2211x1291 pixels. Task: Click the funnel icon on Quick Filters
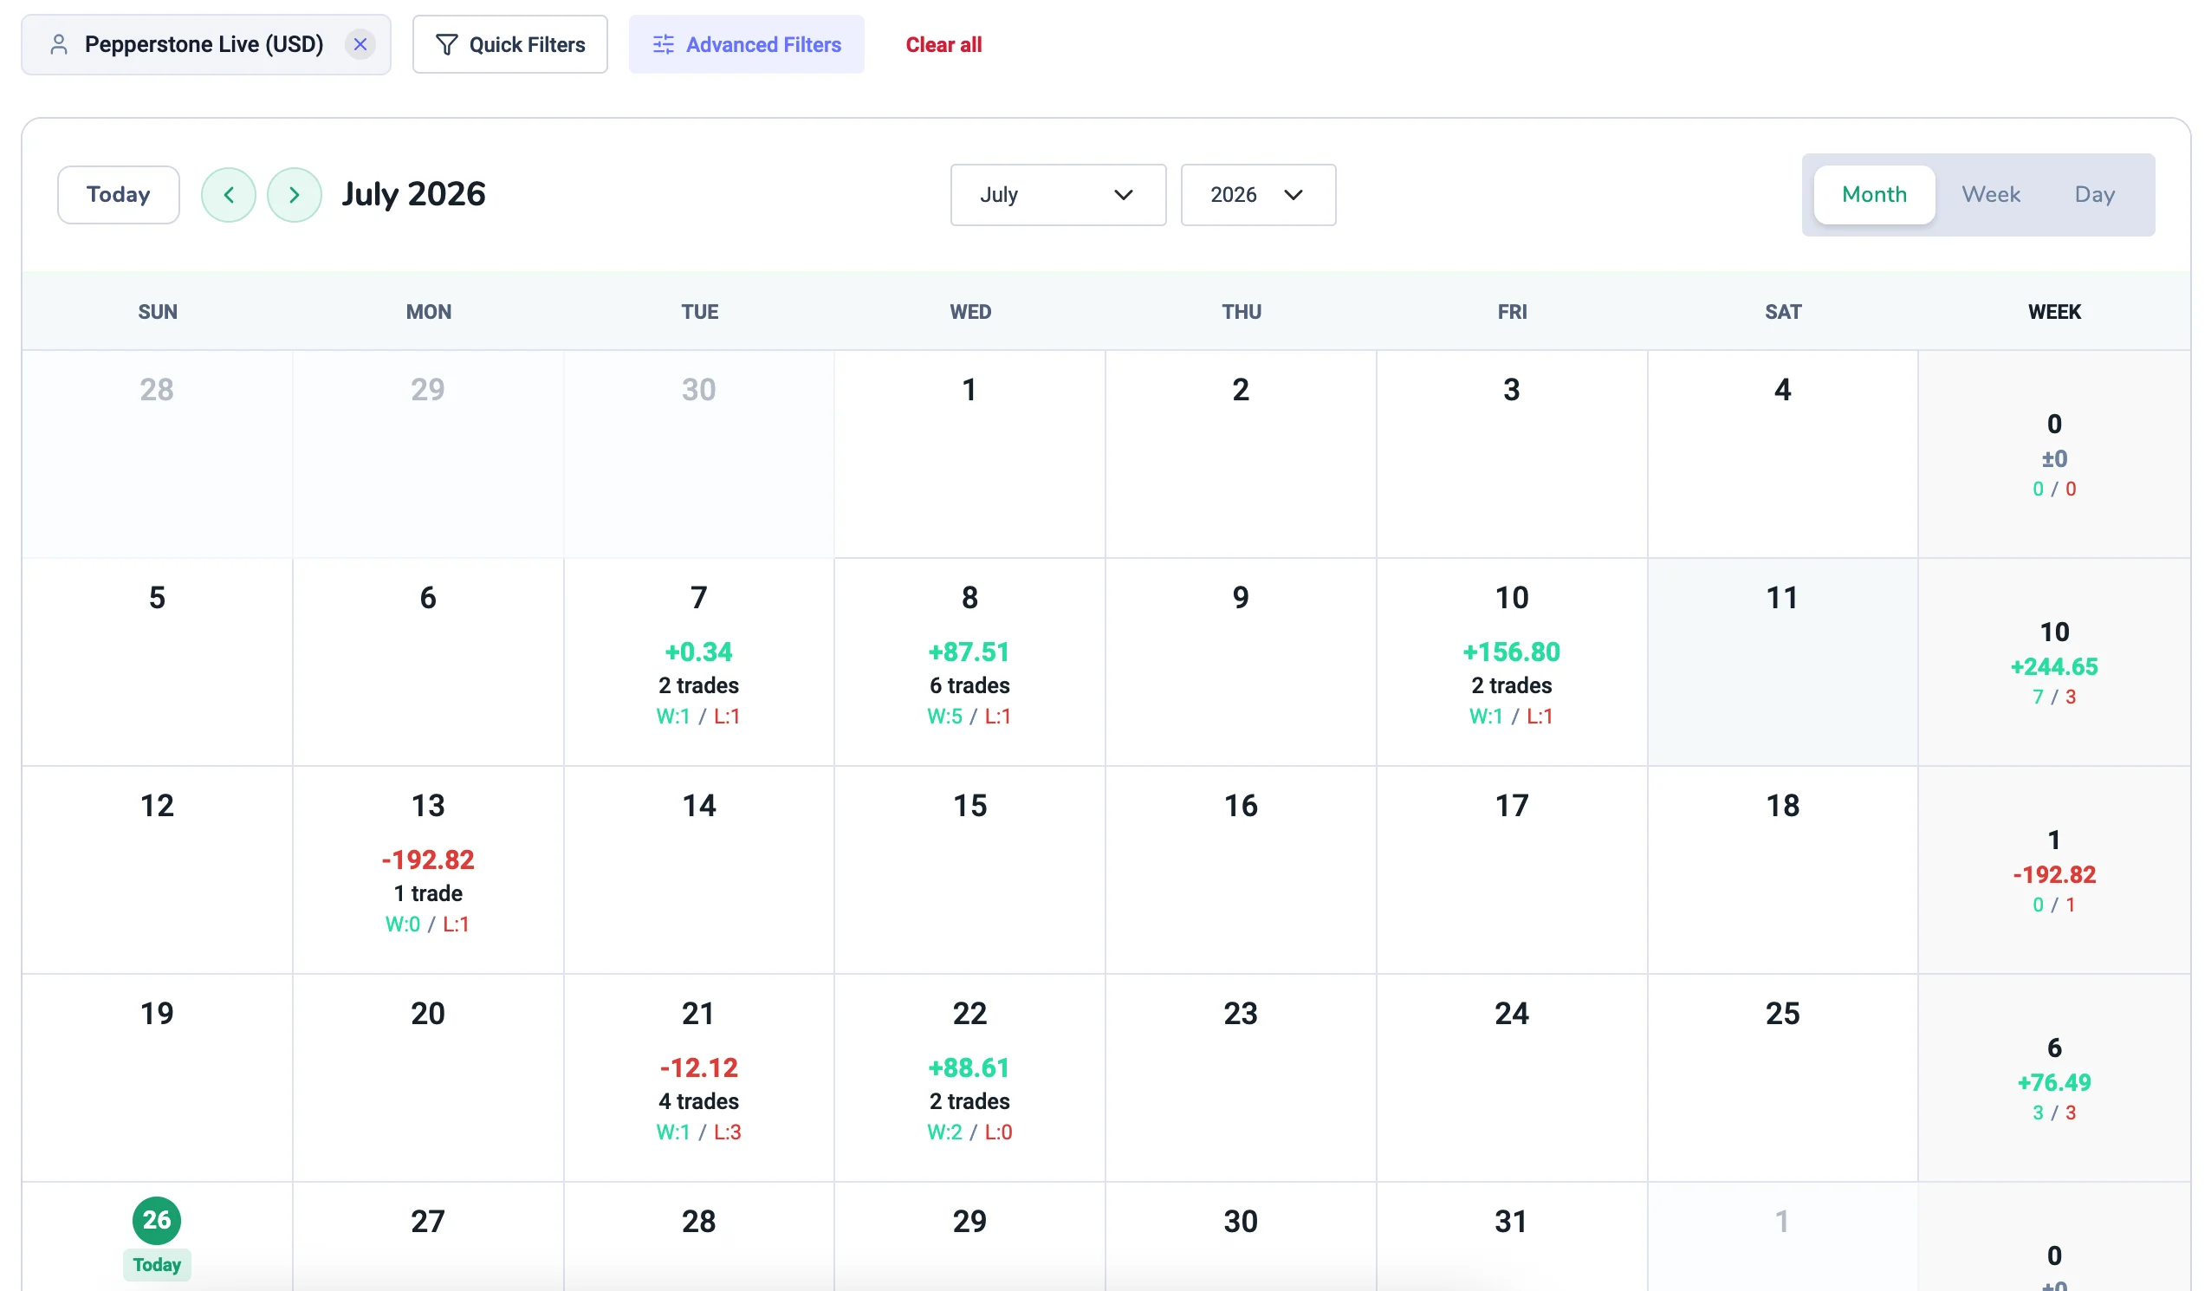(x=446, y=45)
